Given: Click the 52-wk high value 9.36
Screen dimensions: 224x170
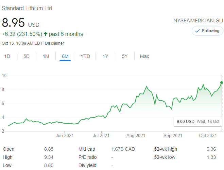Looking at the screenshot, I should pos(211,149).
